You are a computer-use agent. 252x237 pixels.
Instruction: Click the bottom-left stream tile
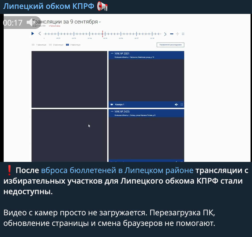coord(69,135)
